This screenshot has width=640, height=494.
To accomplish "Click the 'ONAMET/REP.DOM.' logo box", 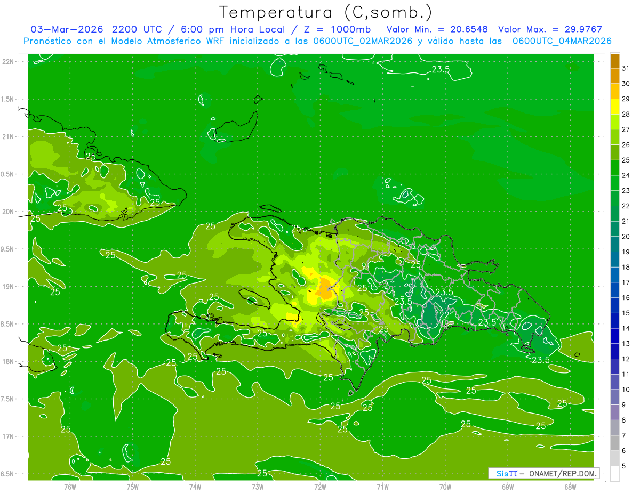I will point(544,473).
